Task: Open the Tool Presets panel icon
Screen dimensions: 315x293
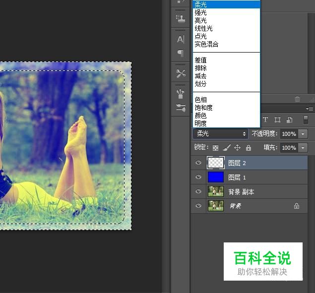Action: click(x=181, y=73)
